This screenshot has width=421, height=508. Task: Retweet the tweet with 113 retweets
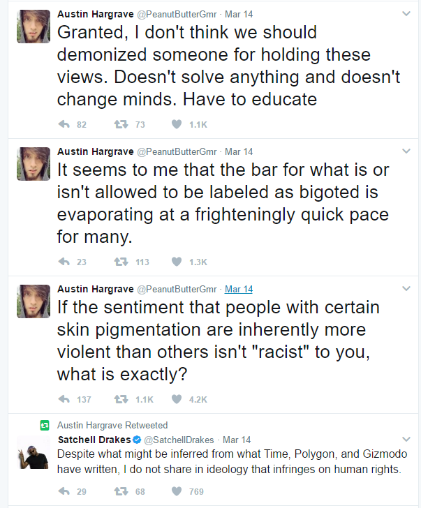121,262
